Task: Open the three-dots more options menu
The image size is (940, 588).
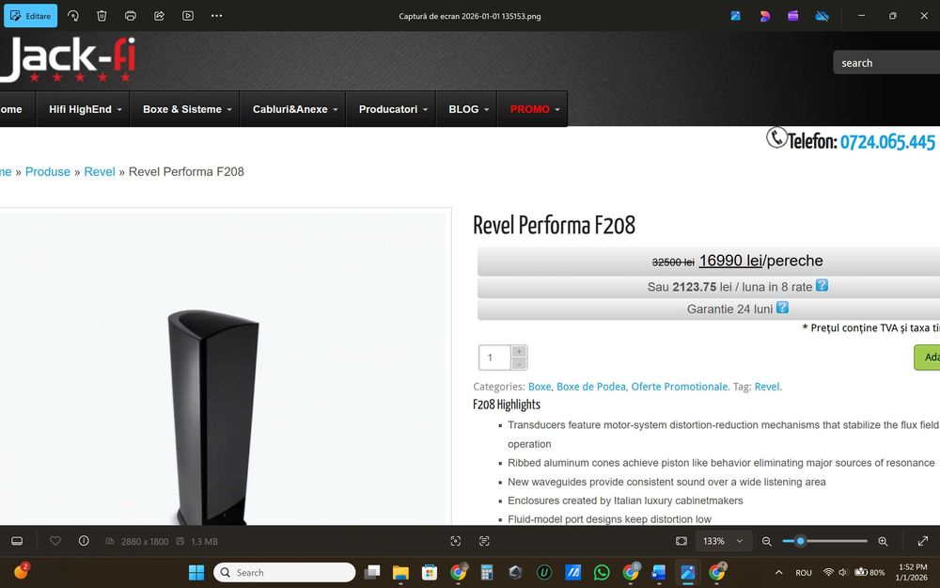Action: (217, 16)
